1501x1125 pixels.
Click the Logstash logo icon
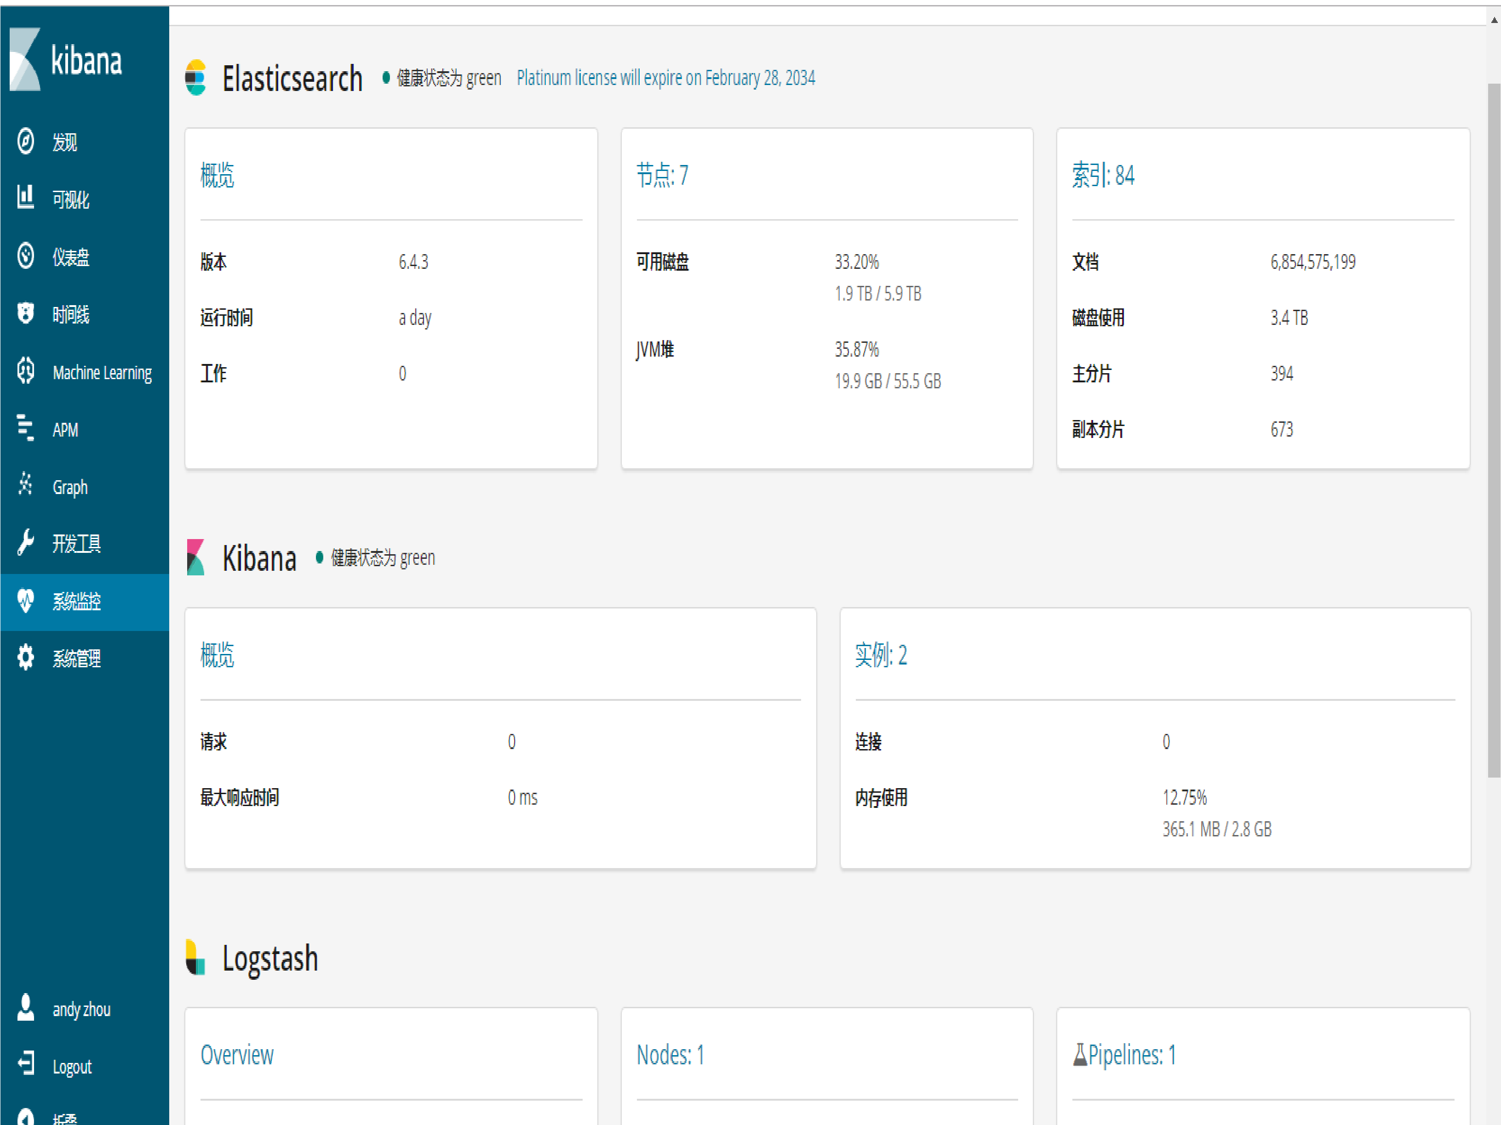click(x=195, y=958)
